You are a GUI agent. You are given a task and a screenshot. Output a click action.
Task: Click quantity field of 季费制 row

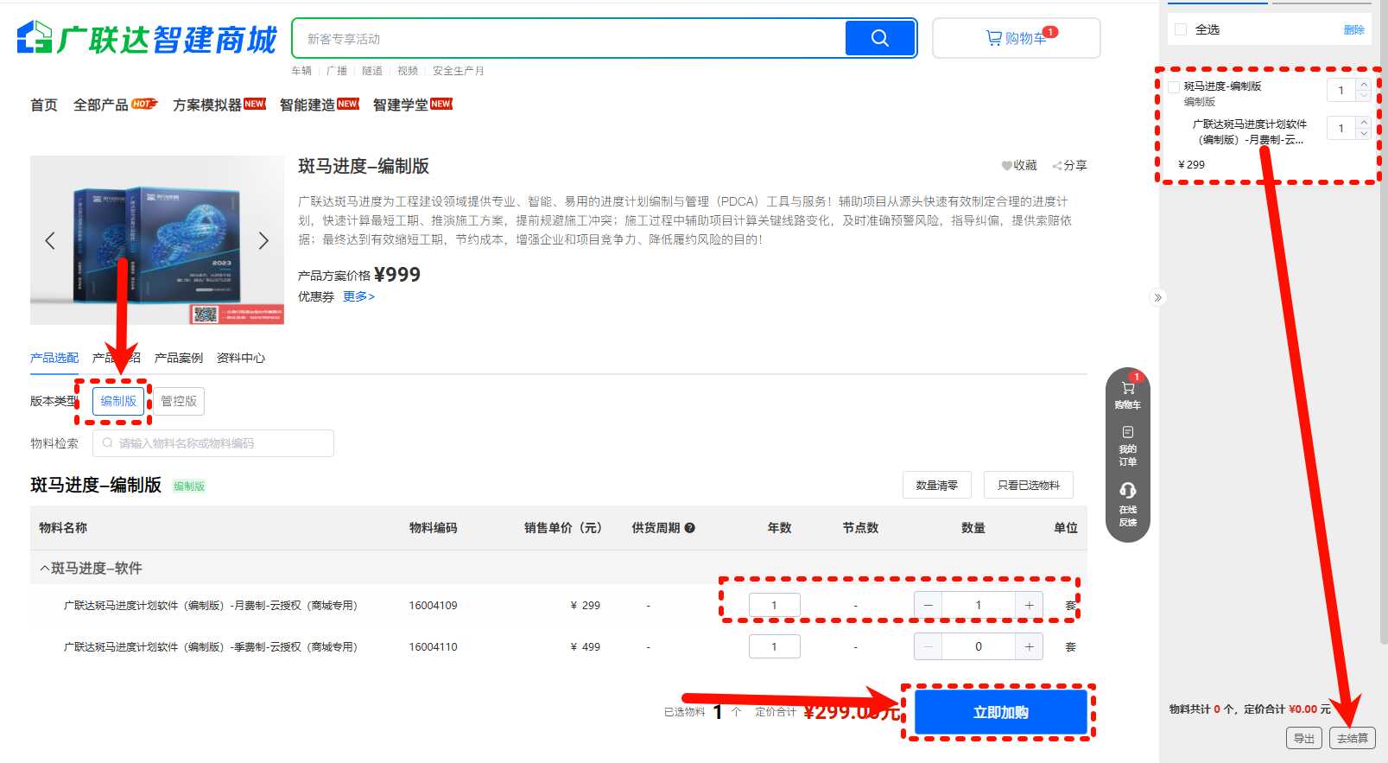[979, 646]
